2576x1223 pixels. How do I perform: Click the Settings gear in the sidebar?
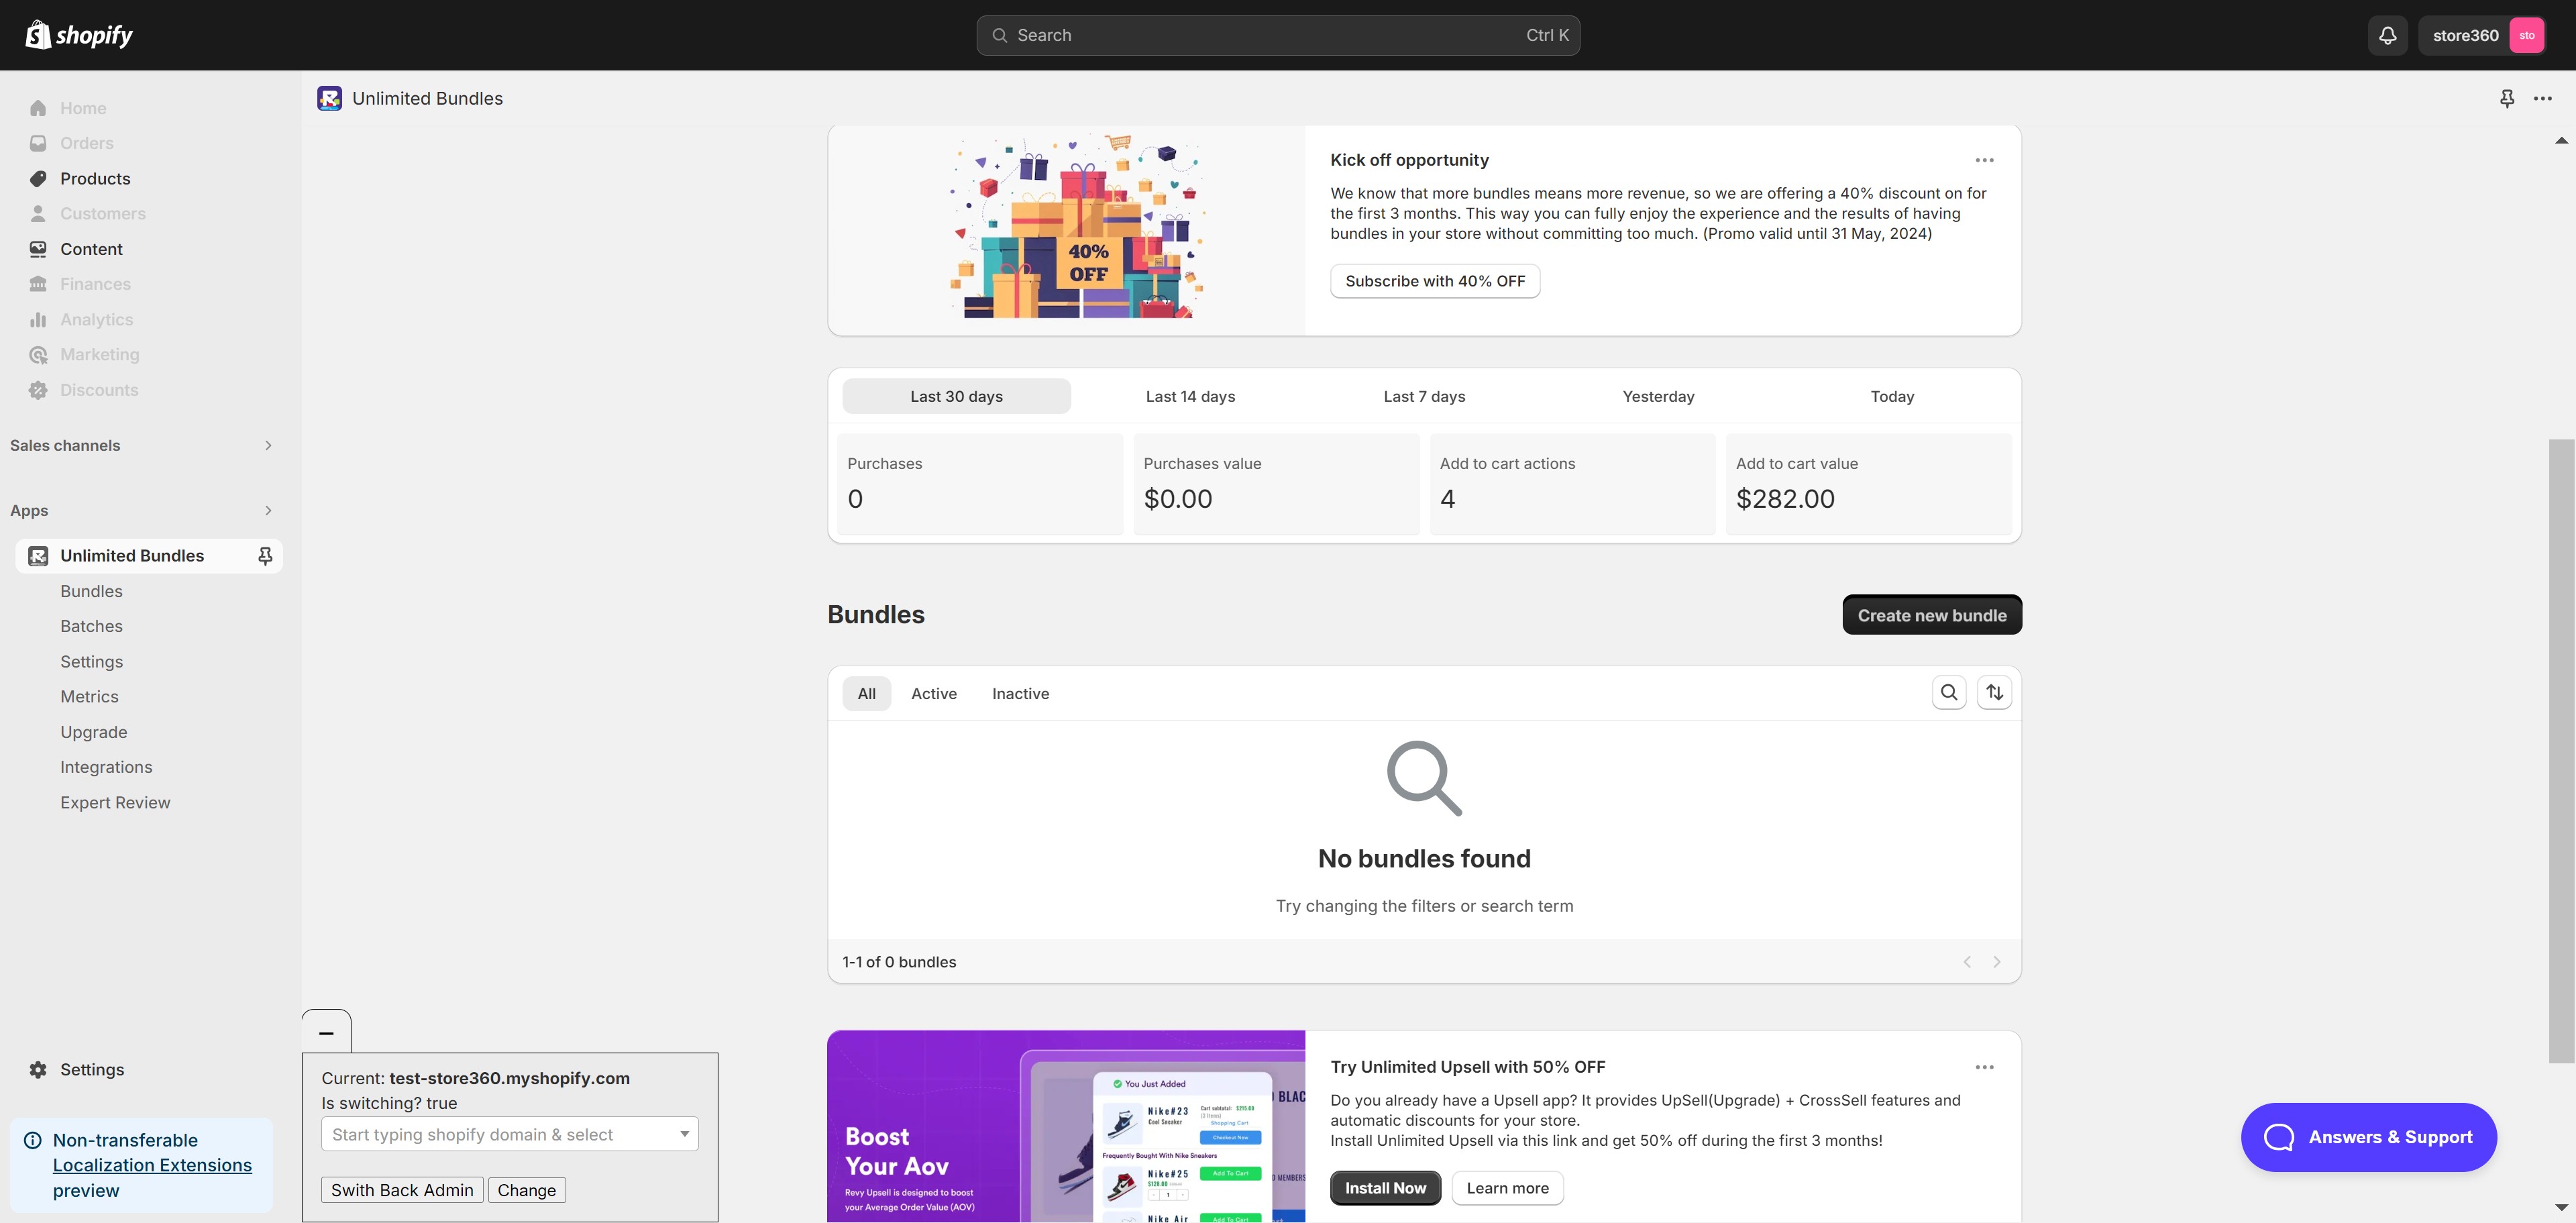coord(38,1069)
